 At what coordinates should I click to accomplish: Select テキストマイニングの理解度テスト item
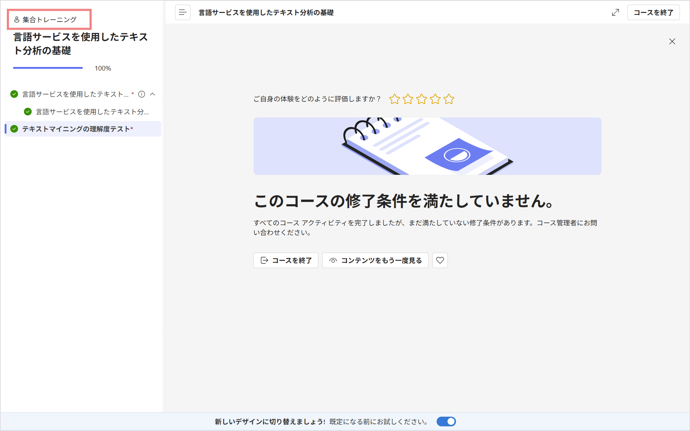pos(83,129)
